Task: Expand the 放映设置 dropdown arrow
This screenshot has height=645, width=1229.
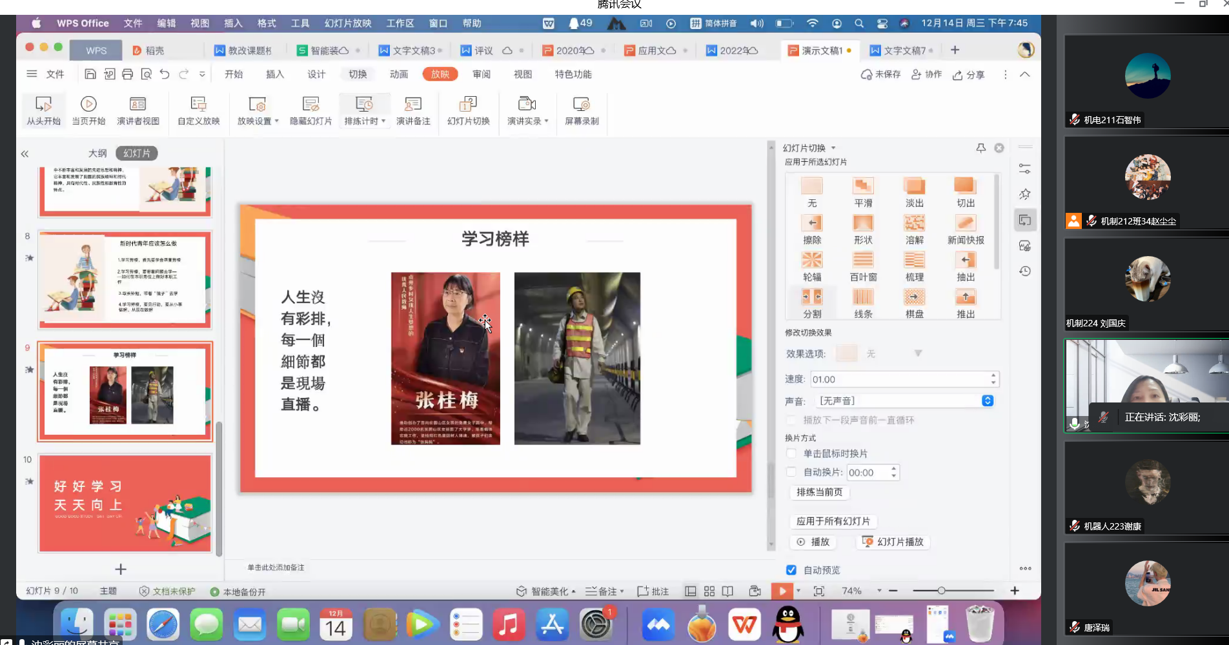Action: tap(277, 121)
